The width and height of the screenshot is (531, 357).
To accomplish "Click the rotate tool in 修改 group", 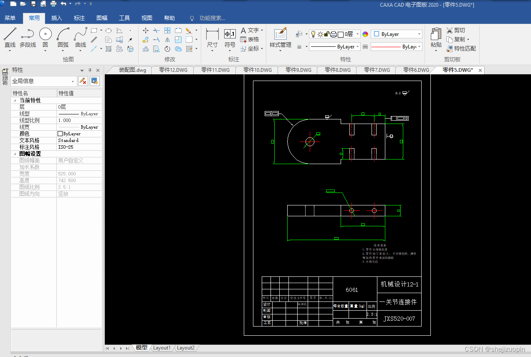I will coord(167,49).
